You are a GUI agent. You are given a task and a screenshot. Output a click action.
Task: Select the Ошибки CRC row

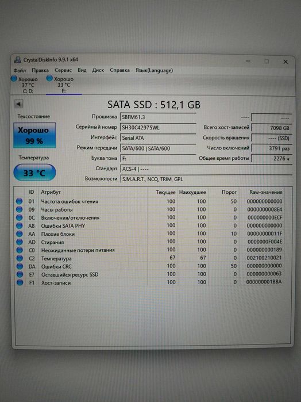tap(149, 266)
